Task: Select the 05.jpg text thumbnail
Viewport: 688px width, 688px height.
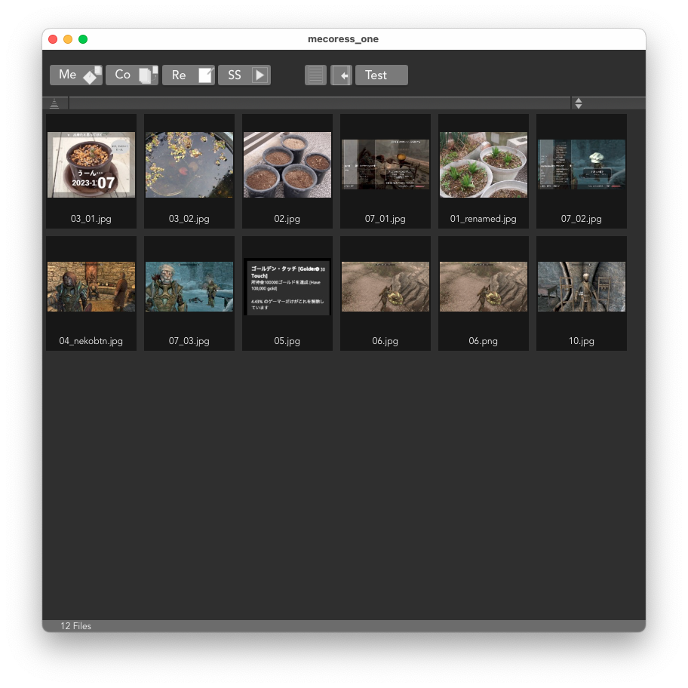Action: 287,287
